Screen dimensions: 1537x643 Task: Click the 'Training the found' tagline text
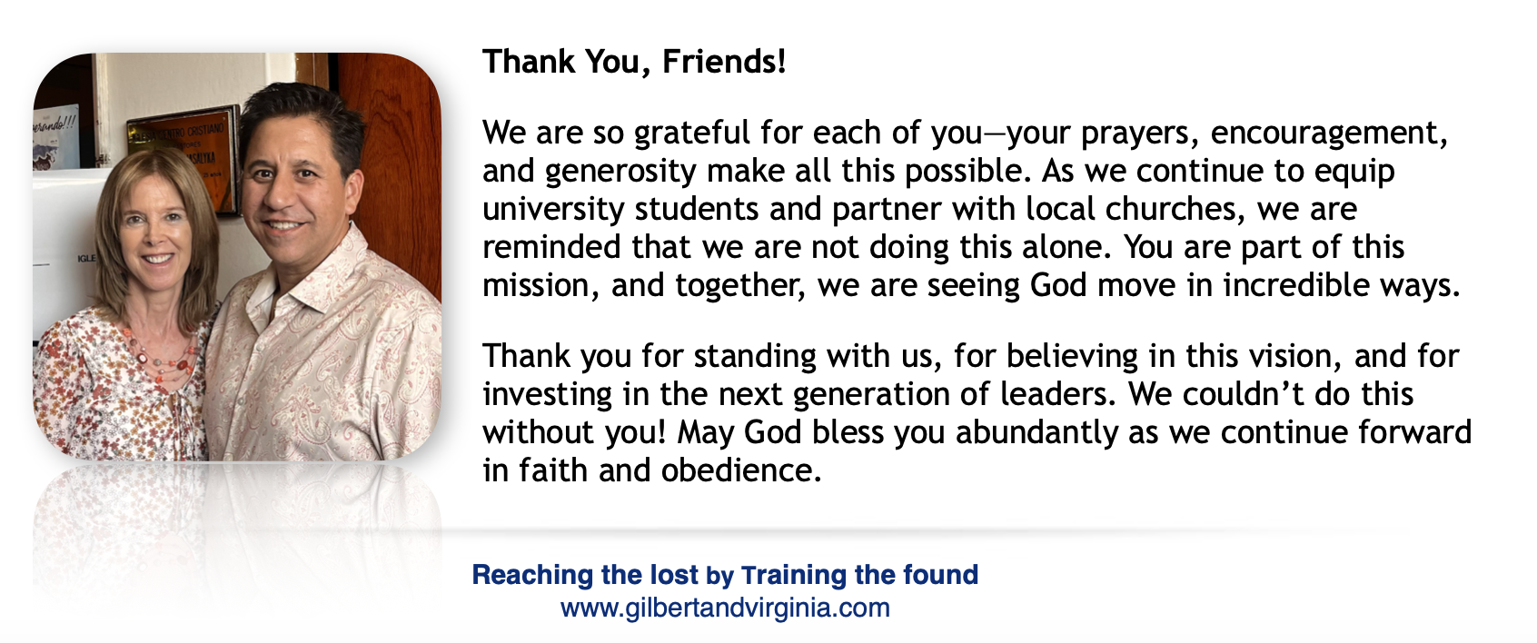click(859, 575)
